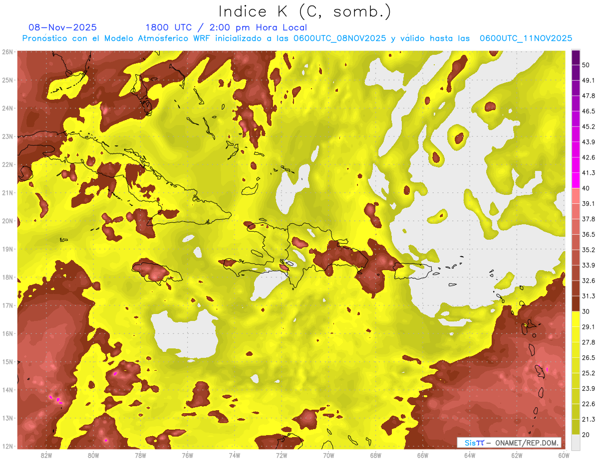This screenshot has height=462, width=599.
Task: Click the 17N latitude label
Action: [7, 306]
